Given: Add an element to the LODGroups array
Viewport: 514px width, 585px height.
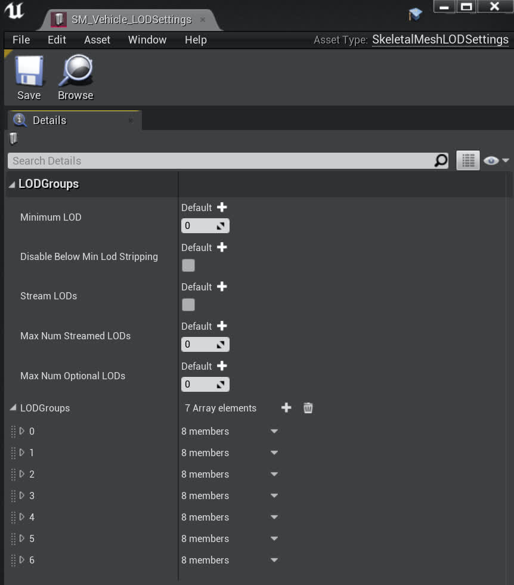Looking at the screenshot, I should pyautogui.click(x=286, y=408).
